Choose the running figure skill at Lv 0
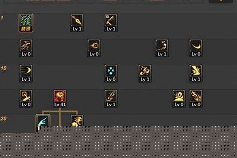The image size is (237, 158). pyautogui.click(x=26, y=48)
